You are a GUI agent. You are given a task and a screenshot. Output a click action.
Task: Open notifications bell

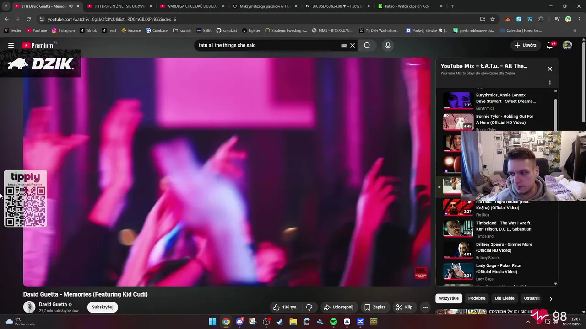click(x=550, y=45)
